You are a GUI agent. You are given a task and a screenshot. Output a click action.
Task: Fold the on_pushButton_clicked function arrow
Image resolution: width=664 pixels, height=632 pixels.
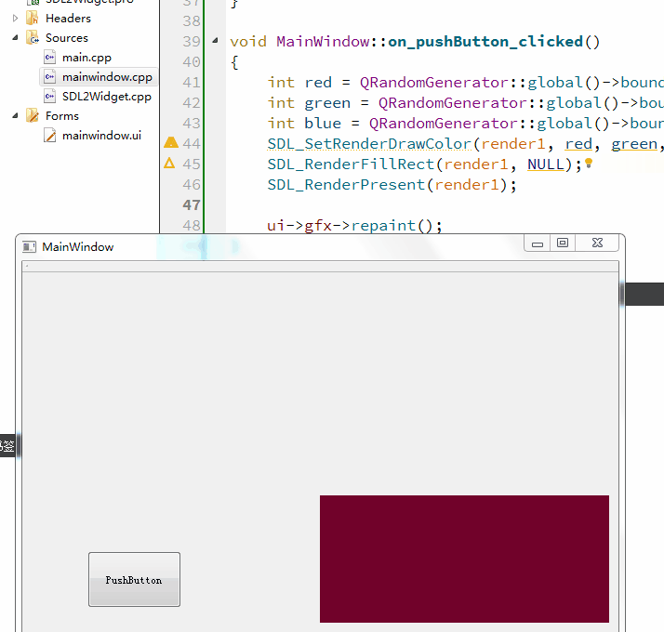click(215, 41)
